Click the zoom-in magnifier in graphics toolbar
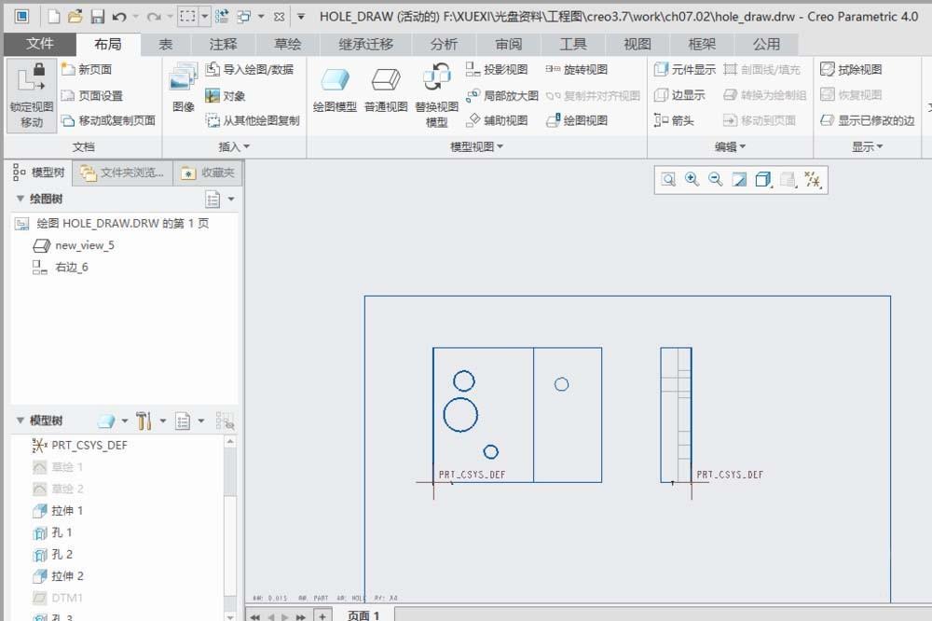Image resolution: width=932 pixels, height=621 pixels. click(691, 179)
